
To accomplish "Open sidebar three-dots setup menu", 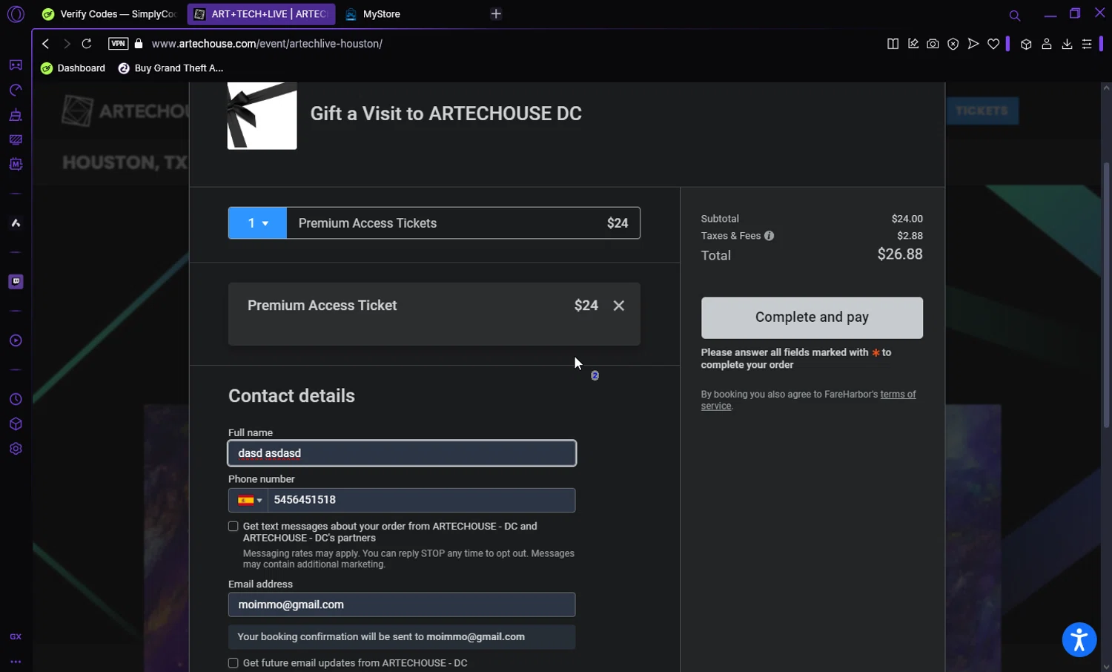I will [16, 662].
